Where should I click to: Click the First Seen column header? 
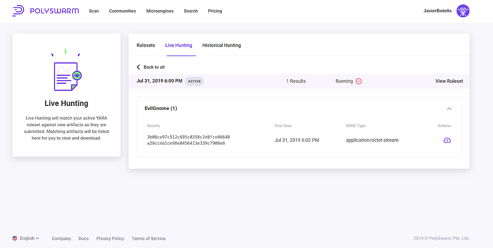tap(283, 126)
